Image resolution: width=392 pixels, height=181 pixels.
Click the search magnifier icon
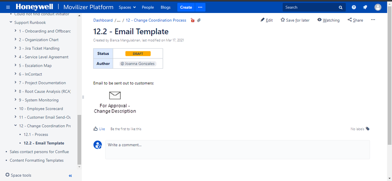341,7
